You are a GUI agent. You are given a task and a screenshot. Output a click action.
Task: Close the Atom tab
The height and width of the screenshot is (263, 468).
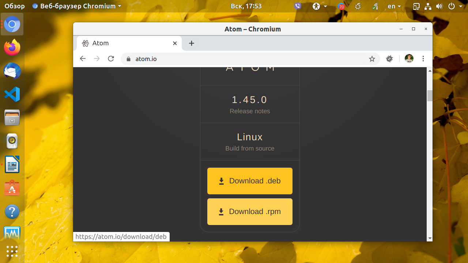pos(175,43)
